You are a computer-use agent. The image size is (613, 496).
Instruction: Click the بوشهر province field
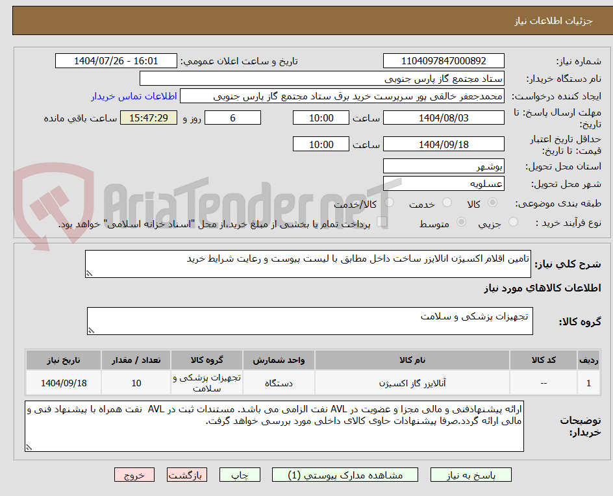tap(444, 166)
